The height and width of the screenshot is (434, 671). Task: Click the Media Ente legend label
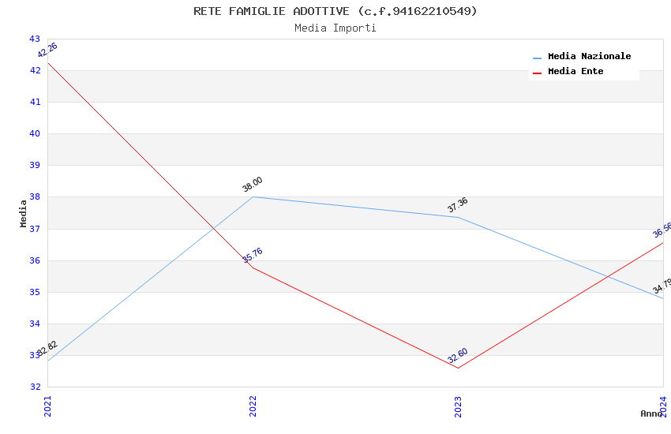coord(575,72)
